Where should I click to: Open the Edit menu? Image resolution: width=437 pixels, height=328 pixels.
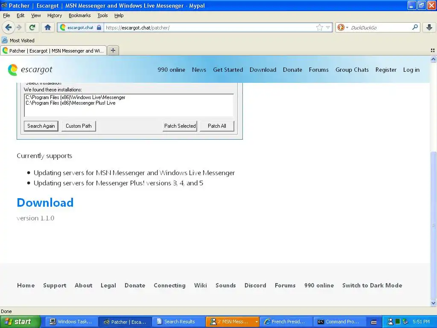tap(20, 15)
